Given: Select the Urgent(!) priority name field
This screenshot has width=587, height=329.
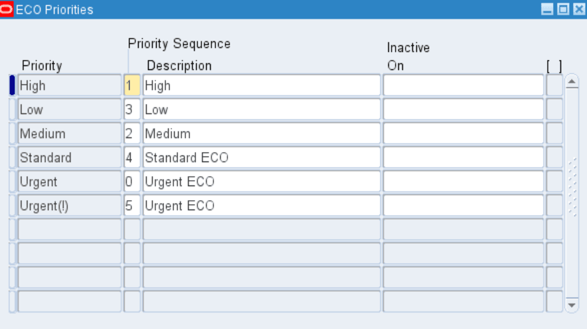Looking at the screenshot, I should [69, 206].
